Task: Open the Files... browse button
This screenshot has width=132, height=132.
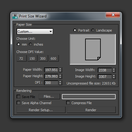Action: (49, 96)
